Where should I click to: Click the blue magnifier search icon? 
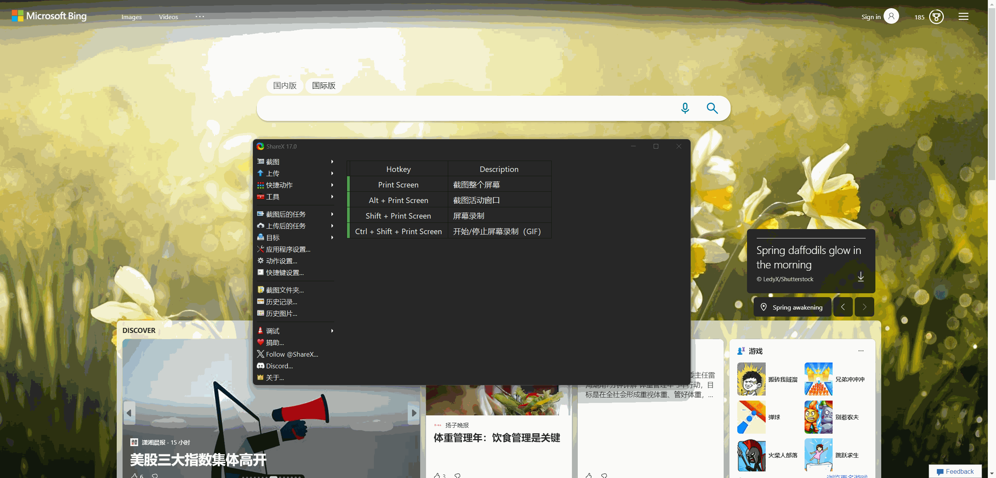(x=712, y=108)
